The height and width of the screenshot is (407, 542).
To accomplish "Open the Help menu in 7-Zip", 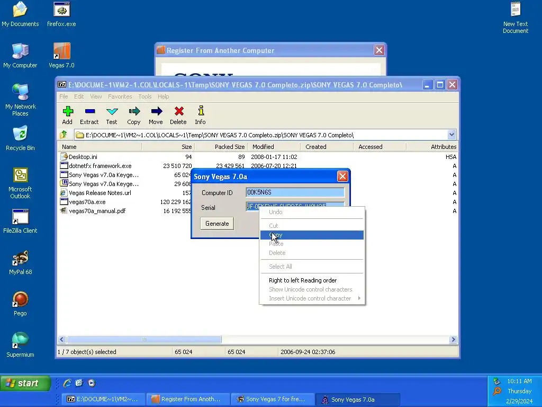I will click(x=163, y=96).
